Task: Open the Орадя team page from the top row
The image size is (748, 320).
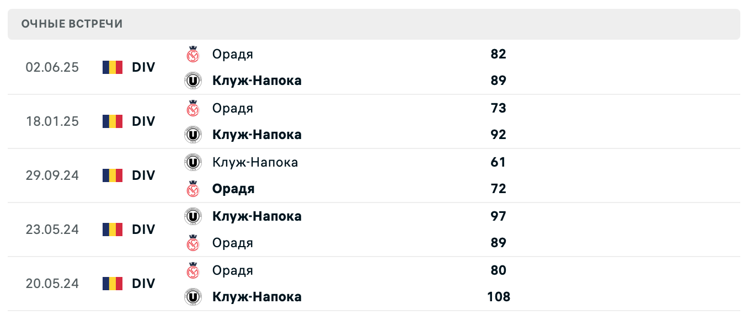Action: pyautogui.click(x=232, y=54)
